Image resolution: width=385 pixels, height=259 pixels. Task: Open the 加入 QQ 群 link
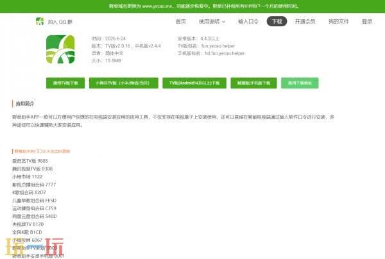60,22
